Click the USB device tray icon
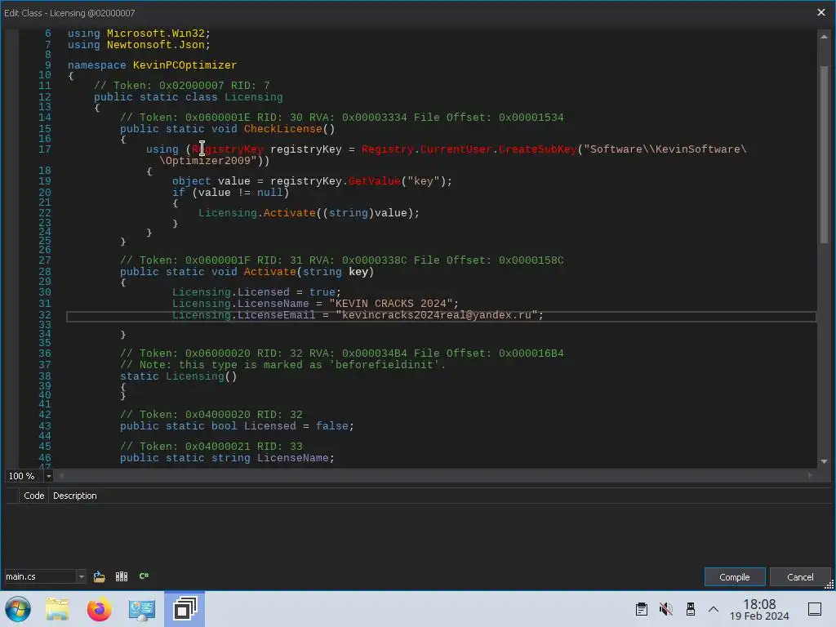The height and width of the screenshot is (627, 836). (691, 609)
